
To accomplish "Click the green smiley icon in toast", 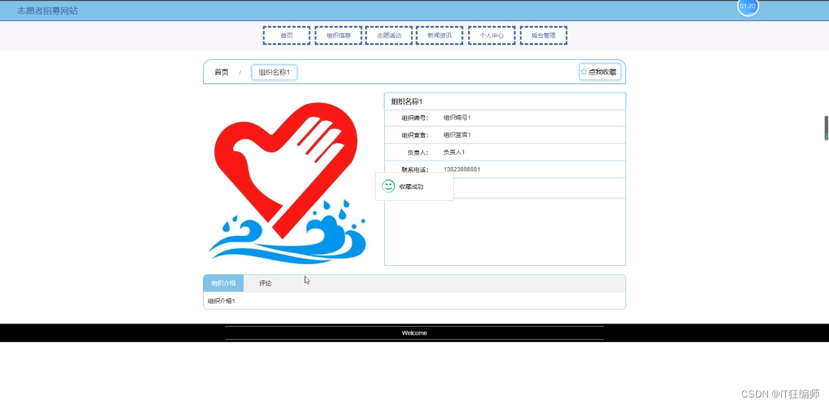I will click(389, 186).
